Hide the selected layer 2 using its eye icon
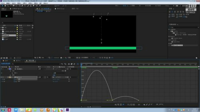The height and width of the screenshot is (112, 200). click(2, 77)
